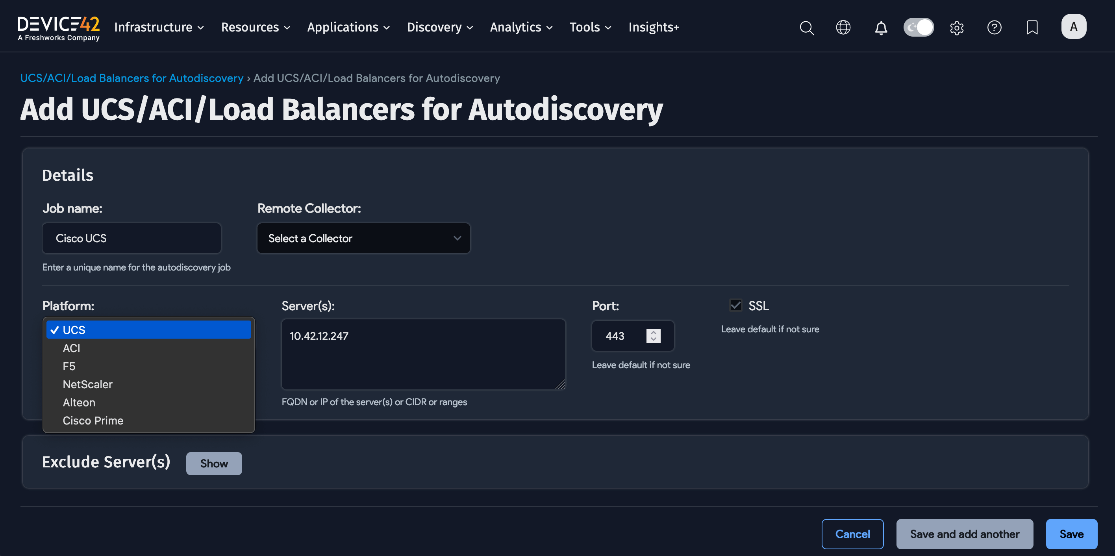Uncheck the SSL checkbox

(x=735, y=305)
